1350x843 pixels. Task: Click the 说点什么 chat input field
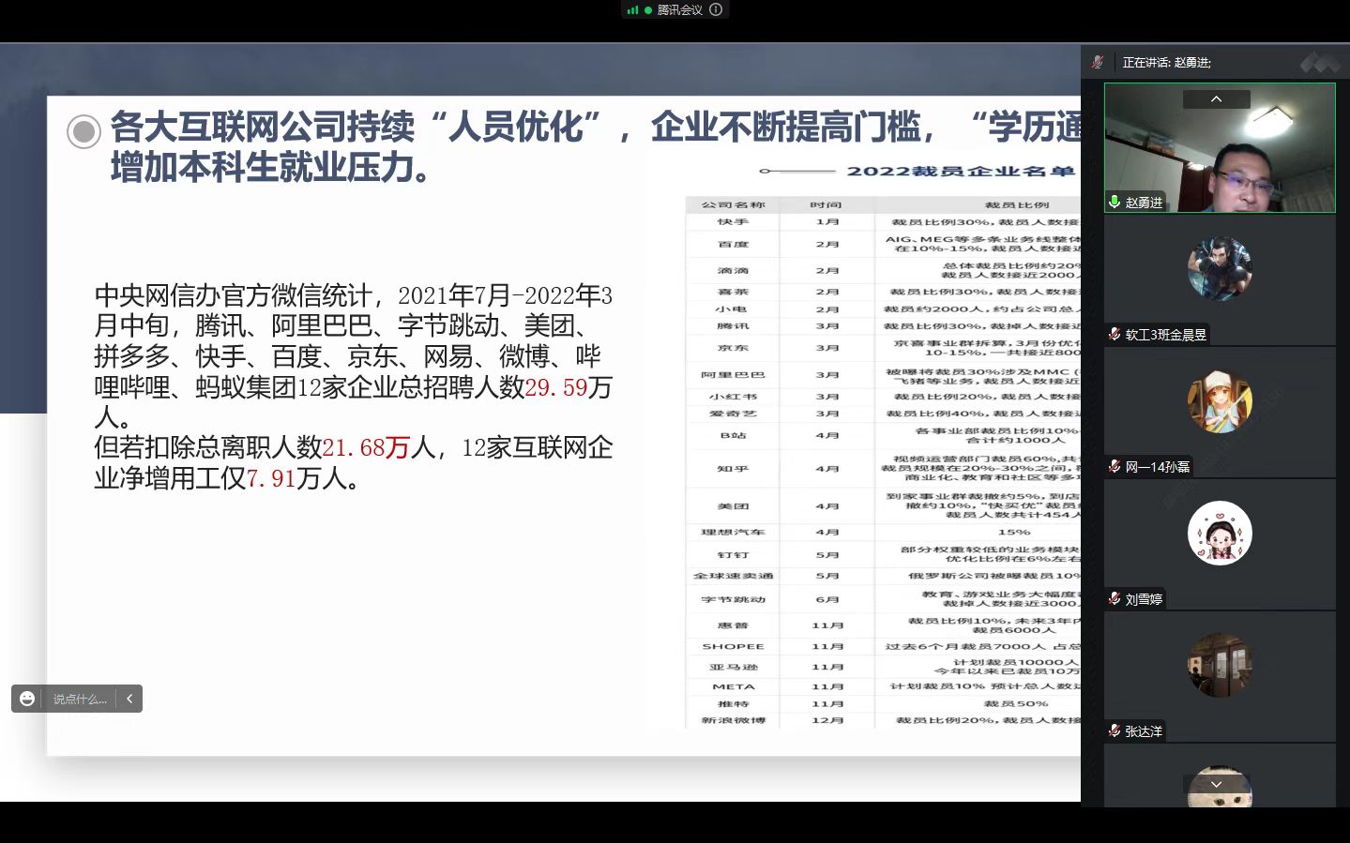80,699
